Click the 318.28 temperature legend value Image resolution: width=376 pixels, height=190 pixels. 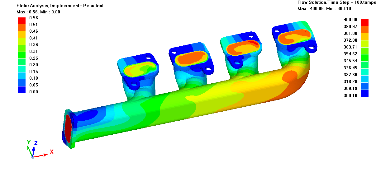pos(350,81)
